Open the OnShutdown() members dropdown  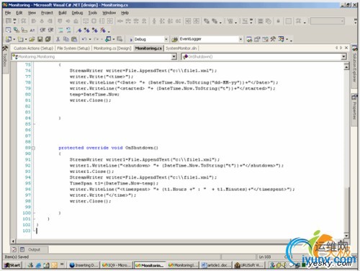click(x=343, y=57)
